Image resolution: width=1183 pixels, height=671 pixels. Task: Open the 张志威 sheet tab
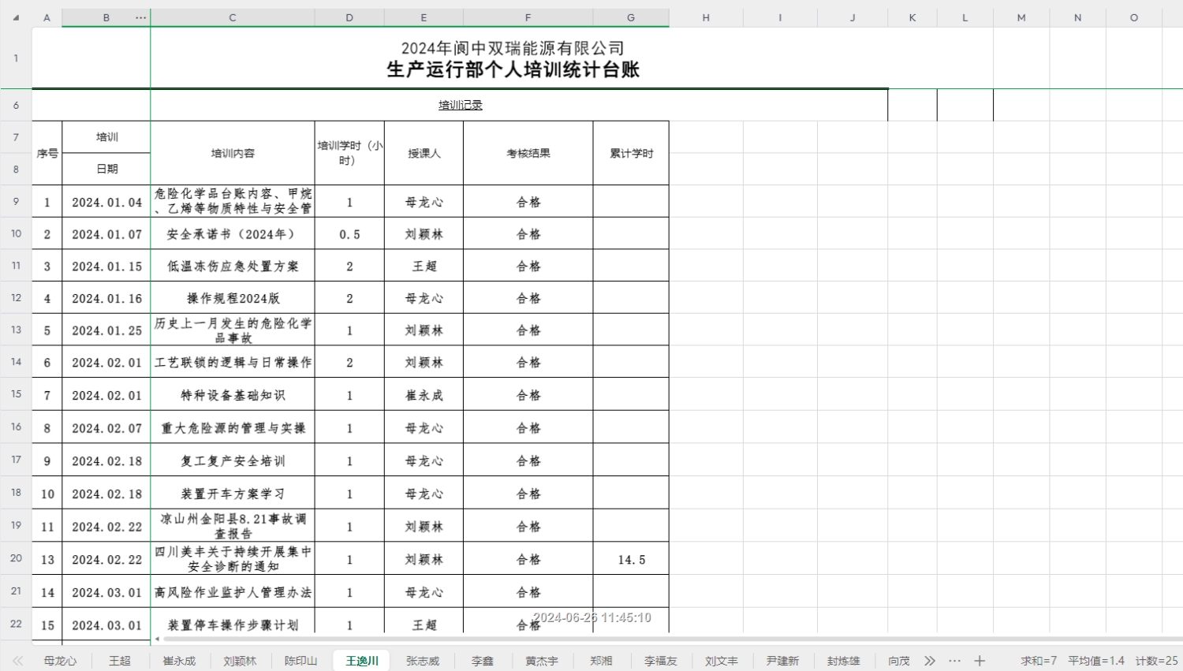pyautogui.click(x=423, y=661)
